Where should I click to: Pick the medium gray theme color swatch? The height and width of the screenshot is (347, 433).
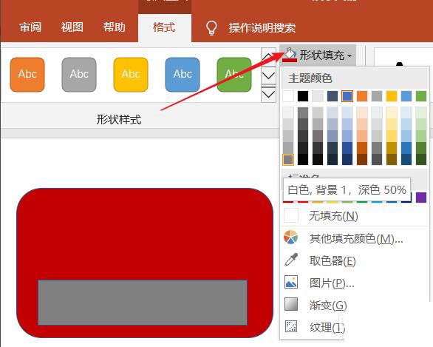377,96
